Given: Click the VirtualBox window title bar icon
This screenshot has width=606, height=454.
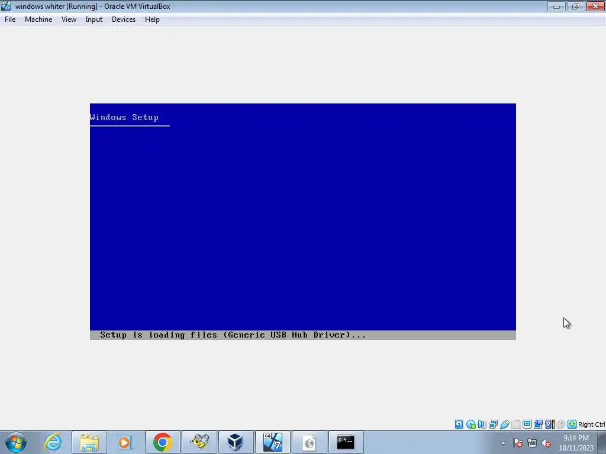Looking at the screenshot, I should [6, 6].
